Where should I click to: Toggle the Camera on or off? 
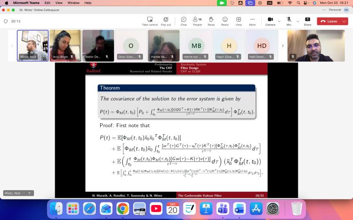[270, 21]
